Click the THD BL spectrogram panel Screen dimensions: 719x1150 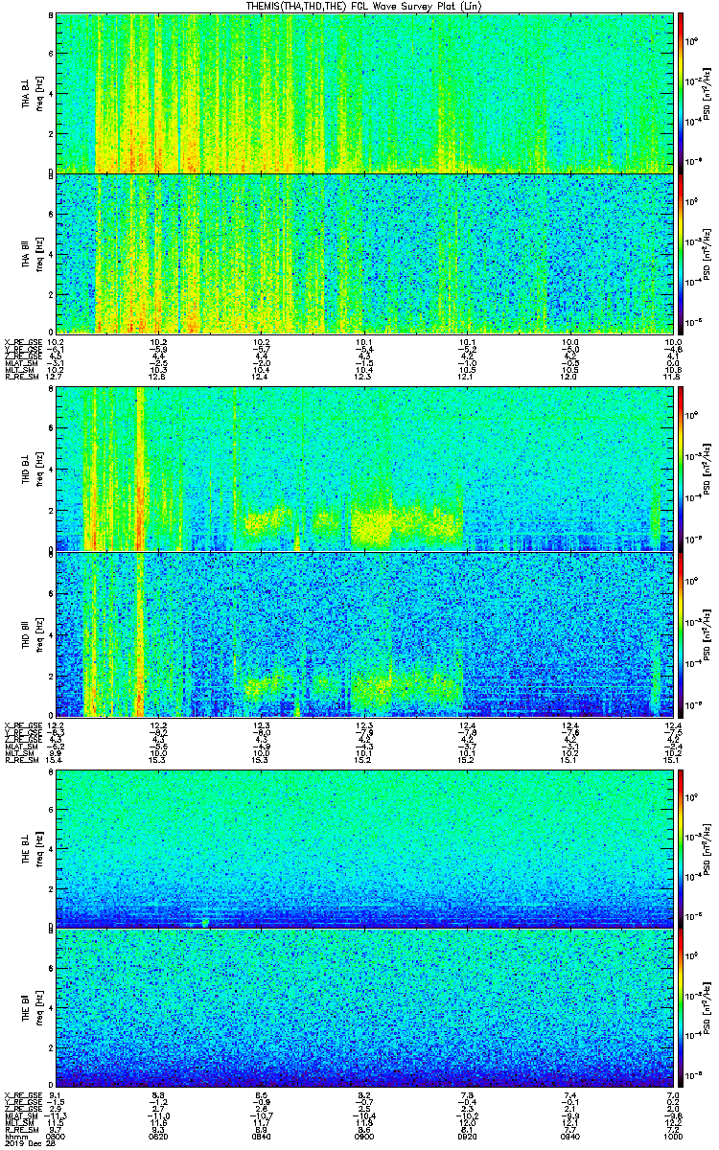(x=363, y=469)
